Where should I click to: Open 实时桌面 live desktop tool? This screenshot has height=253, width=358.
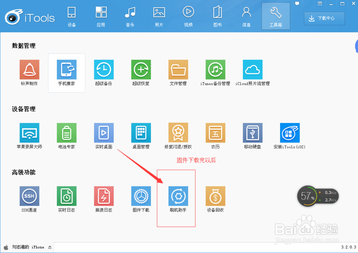(x=104, y=133)
